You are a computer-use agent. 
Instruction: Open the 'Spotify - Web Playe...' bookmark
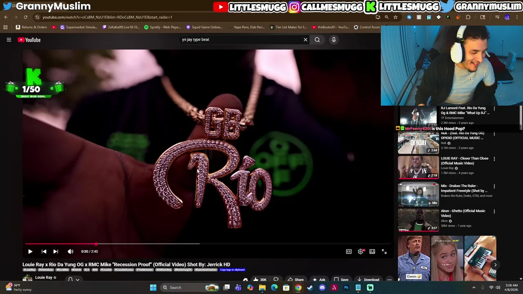click(163, 27)
